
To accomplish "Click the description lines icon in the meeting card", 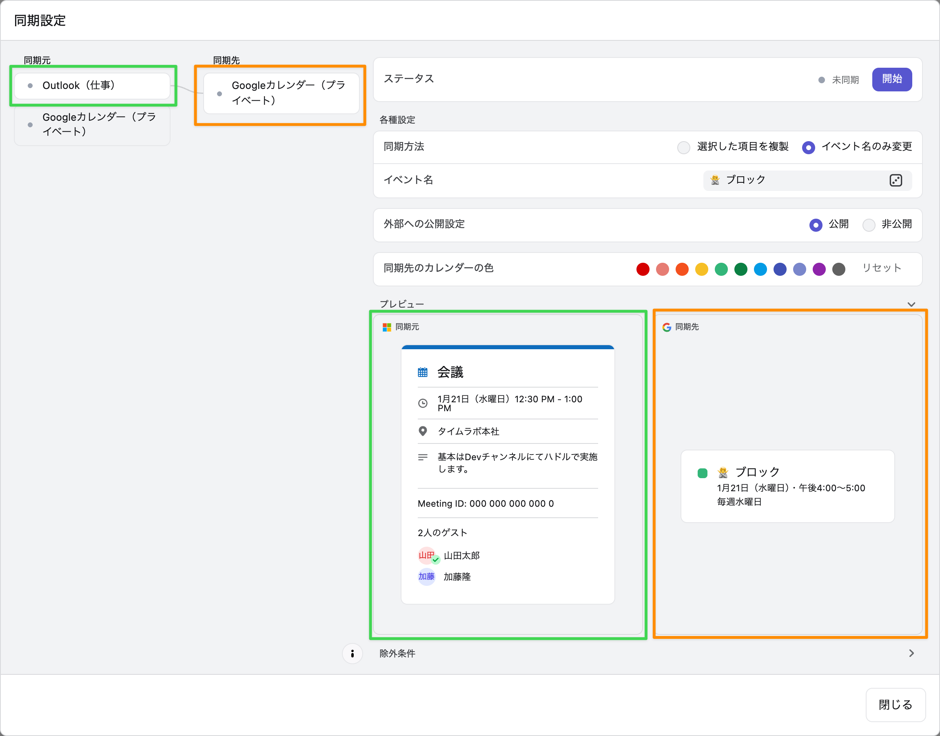I will pos(423,457).
